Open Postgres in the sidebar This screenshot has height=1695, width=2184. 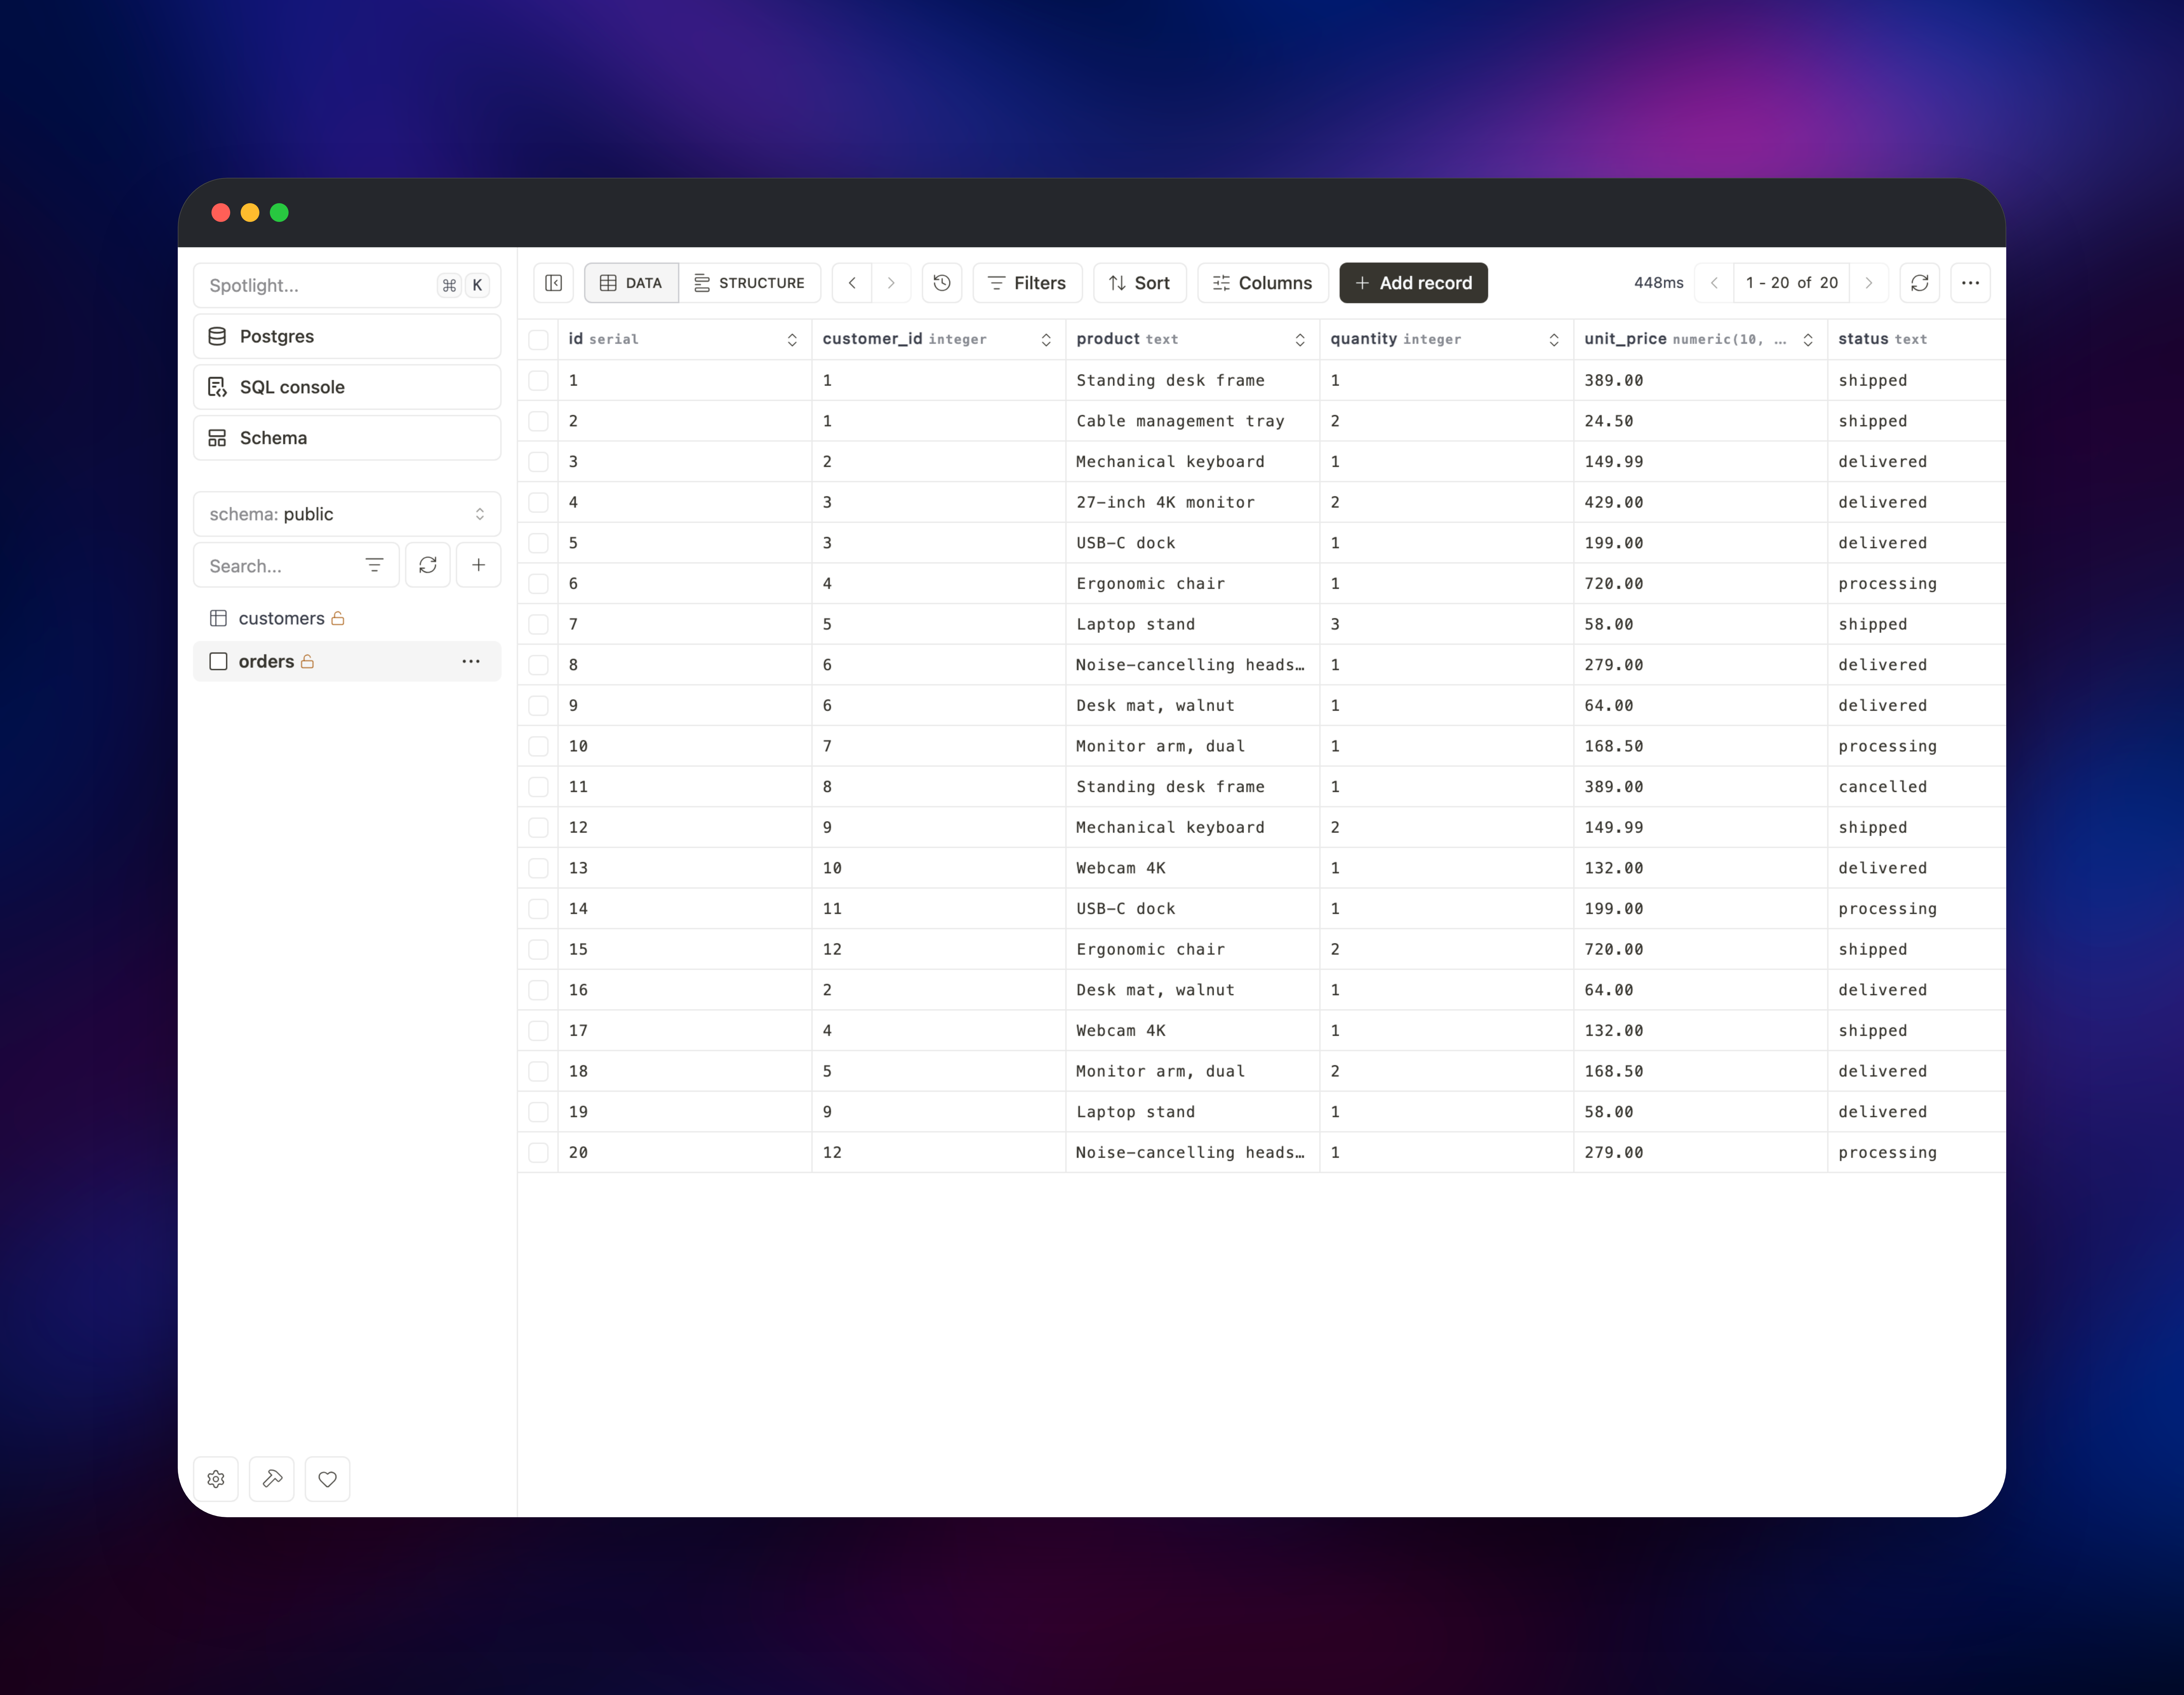347,336
